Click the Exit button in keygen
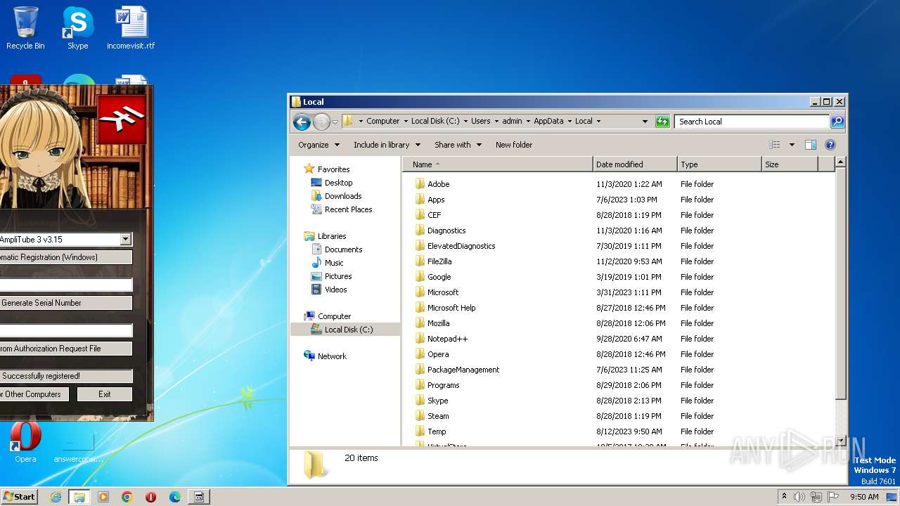The image size is (900, 506). 105,394
